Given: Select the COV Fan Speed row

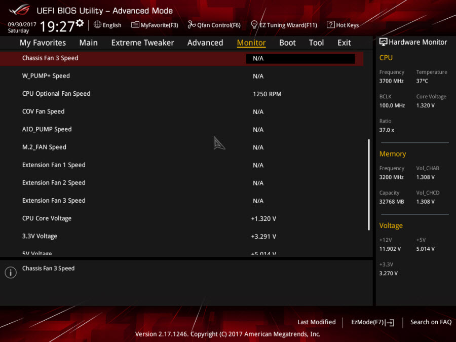Looking at the screenshot, I should 181,111.
